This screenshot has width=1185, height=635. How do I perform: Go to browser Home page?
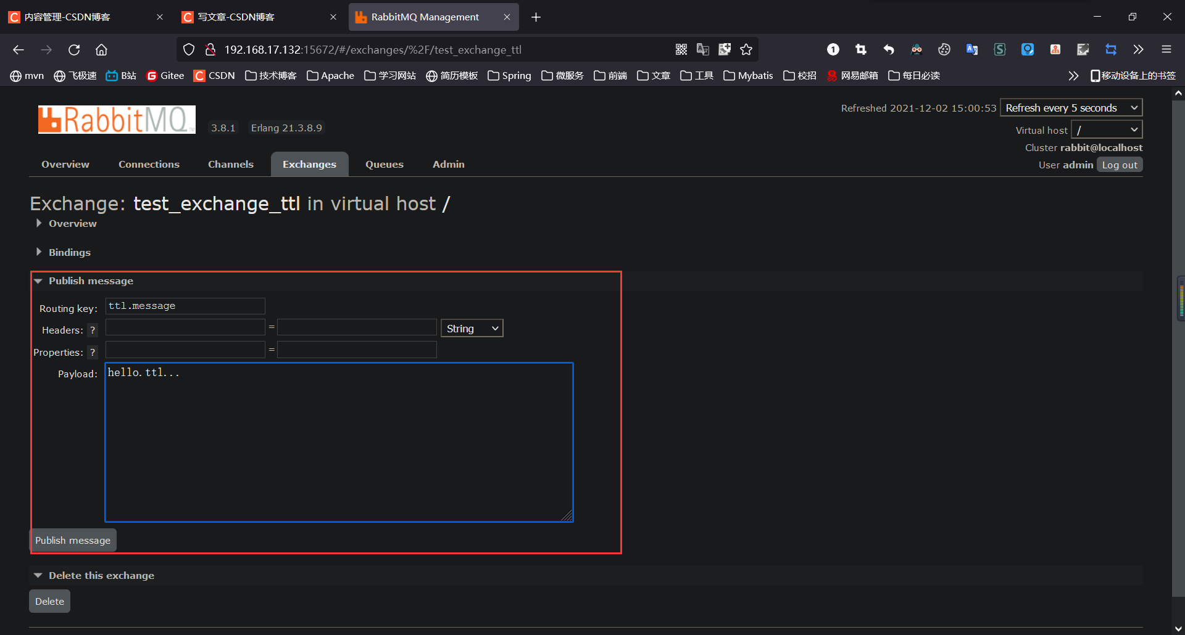[101, 49]
